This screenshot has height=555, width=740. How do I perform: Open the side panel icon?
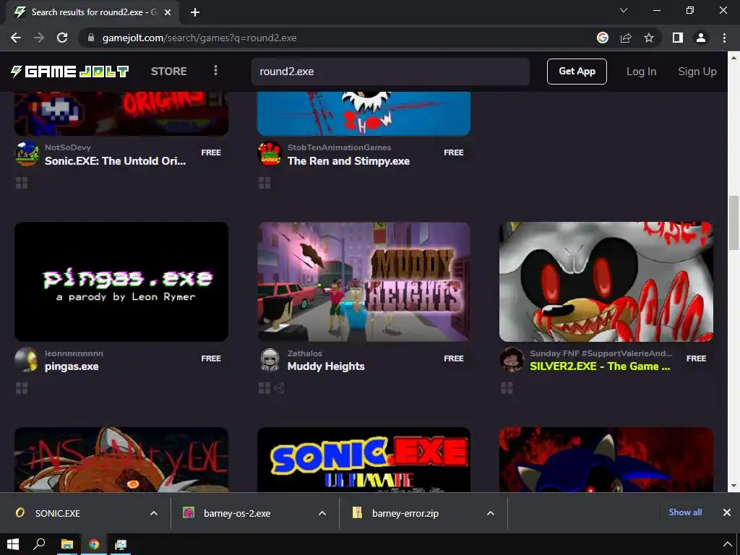pyautogui.click(x=678, y=38)
